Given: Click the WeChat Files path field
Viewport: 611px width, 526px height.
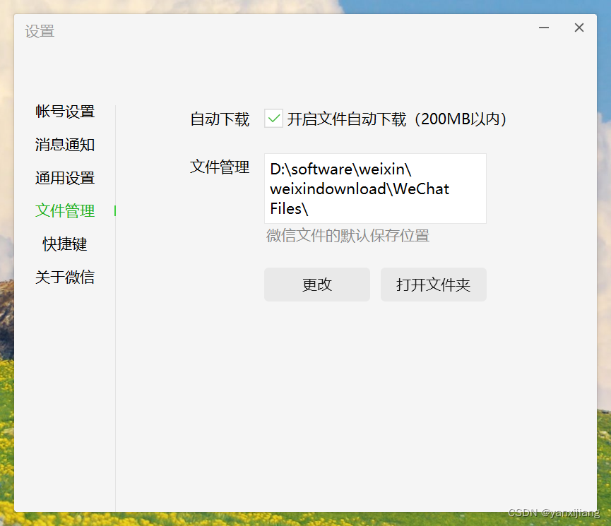Looking at the screenshot, I should (375, 189).
